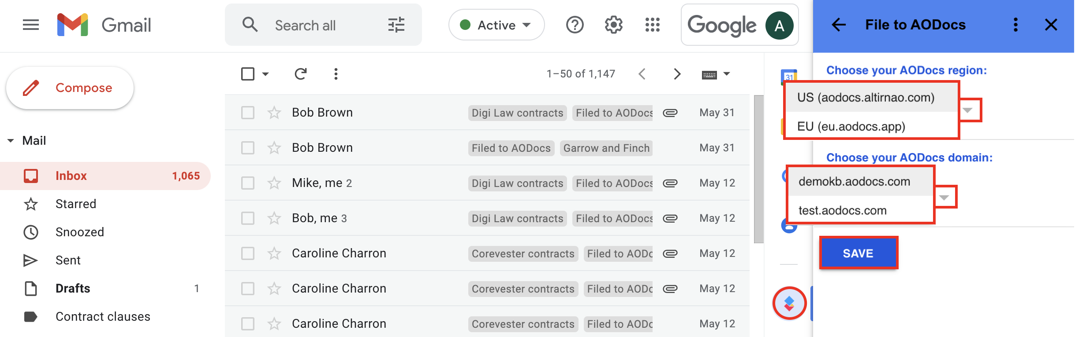Tick the select-all checkbox in the toolbar
Image resolution: width=1075 pixels, height=337 pixels.
pyautogui.click(x=247, y=74)
